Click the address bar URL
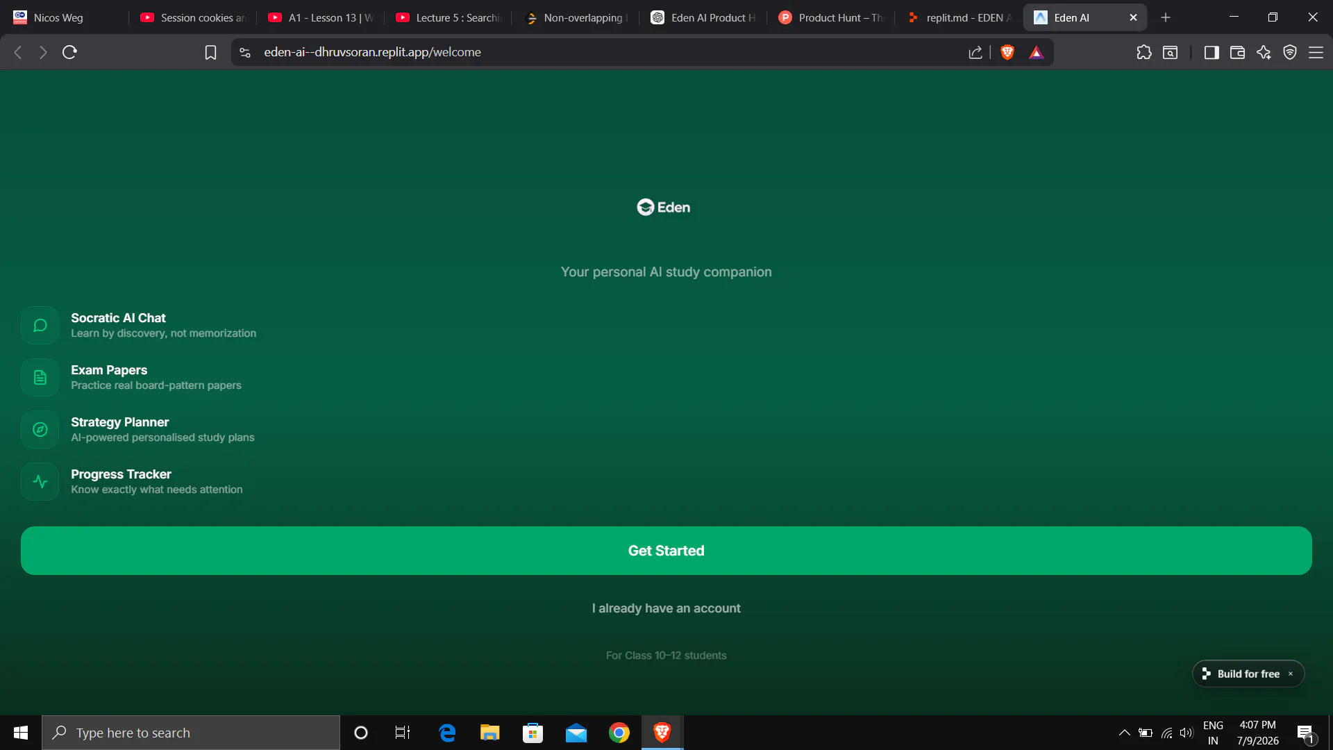1333x750 pixels. (x=372, y=52)
